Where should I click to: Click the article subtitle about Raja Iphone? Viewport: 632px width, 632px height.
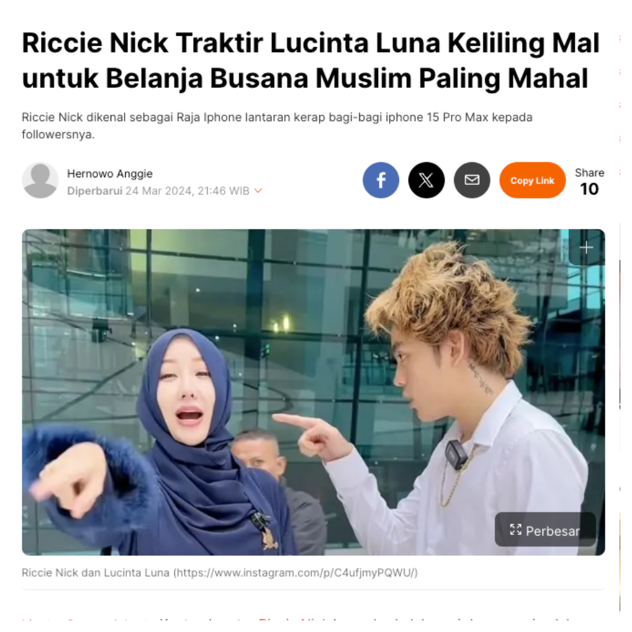point(277,126)
